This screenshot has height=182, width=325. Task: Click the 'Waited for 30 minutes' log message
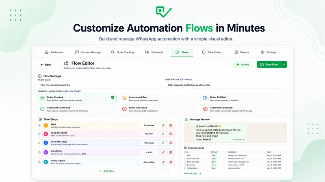[x=237, y=155]
